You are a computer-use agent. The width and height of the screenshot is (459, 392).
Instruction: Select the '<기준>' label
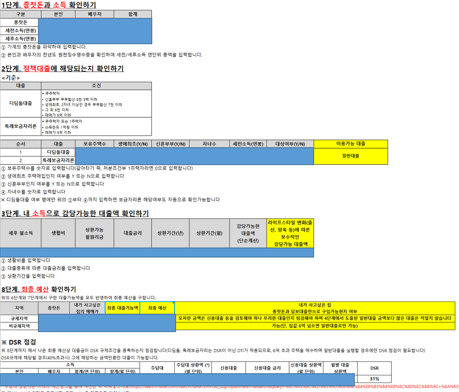point(11,78)
